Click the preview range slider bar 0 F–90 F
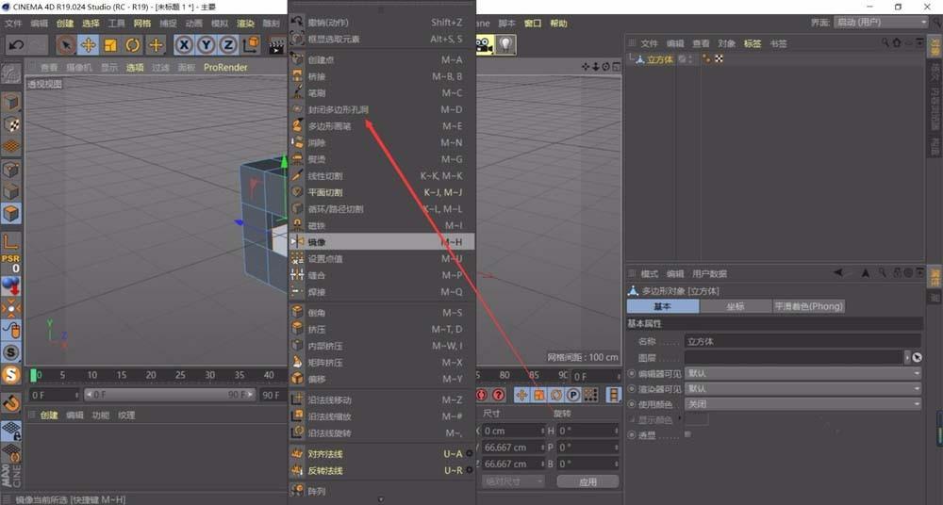This screenshot has width=943, height=505. pyautogui.click(x=170, y=395)
